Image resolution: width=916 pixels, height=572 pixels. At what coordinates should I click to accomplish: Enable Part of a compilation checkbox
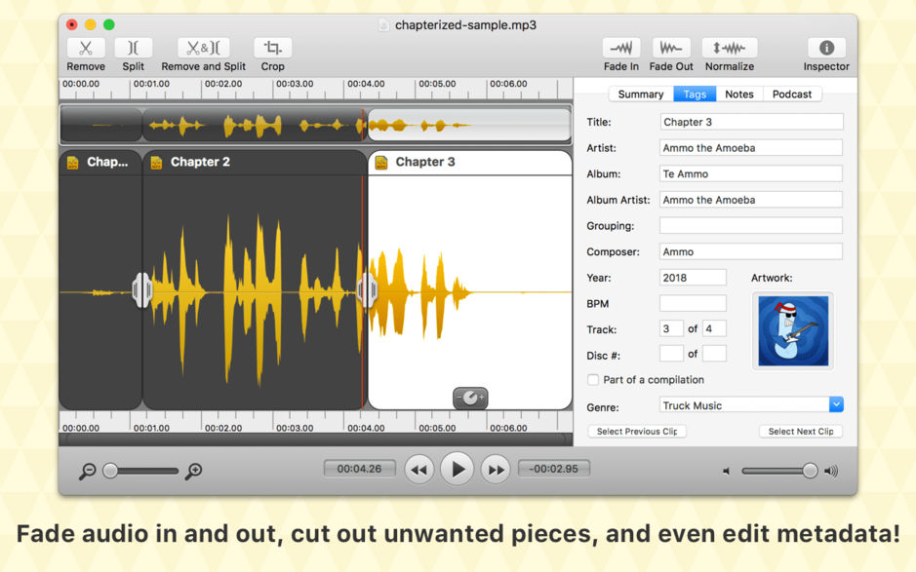click(593, 380)
